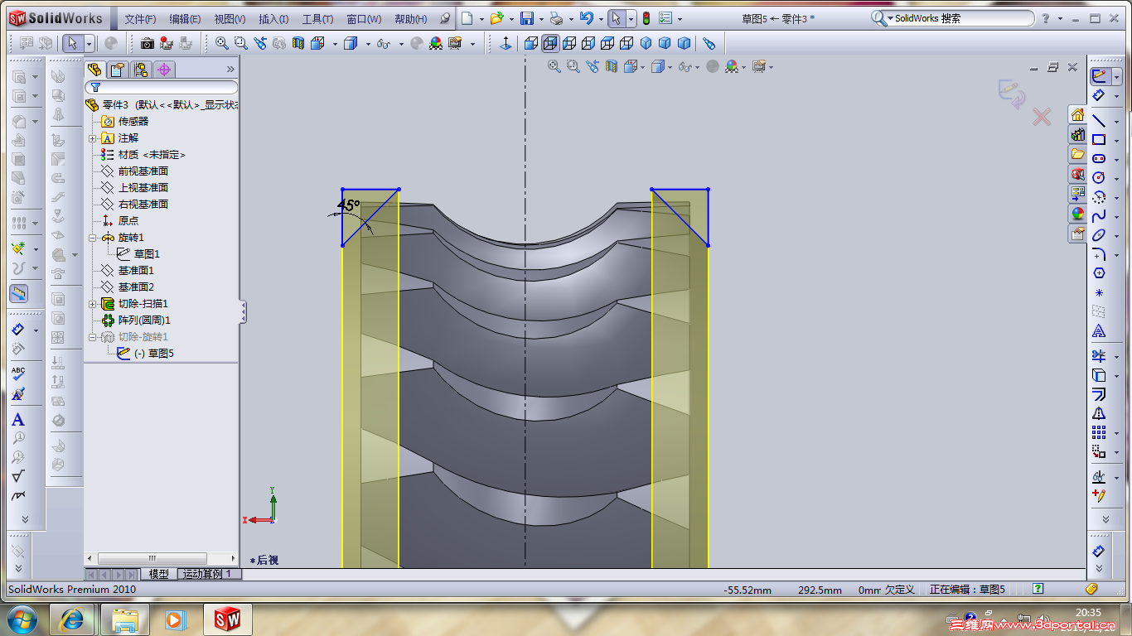Open Display/Delete Relations tool
The height and width of the screenshot is (636, 1132).
pyautogui.click(x=1099, y=477)
